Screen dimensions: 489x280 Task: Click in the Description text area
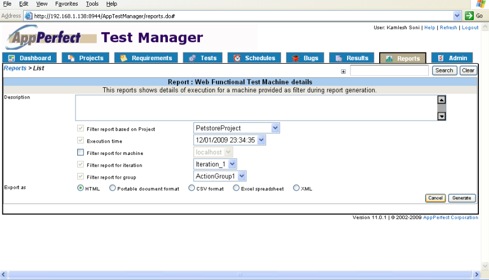(x=256, y=108)
